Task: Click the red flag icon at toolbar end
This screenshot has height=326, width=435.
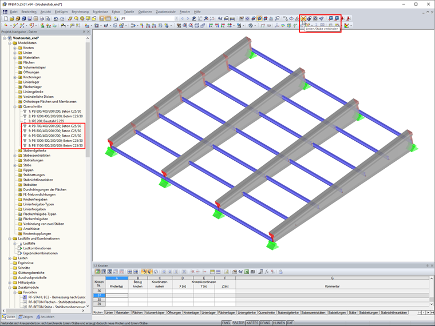Action: tap(349, 18)
